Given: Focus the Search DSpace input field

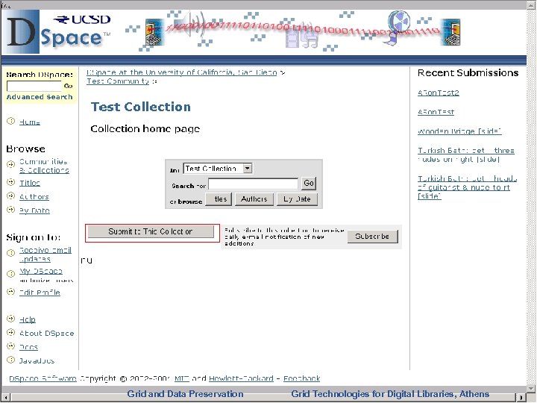Looking at the screenshot, I should pos(34,86).
